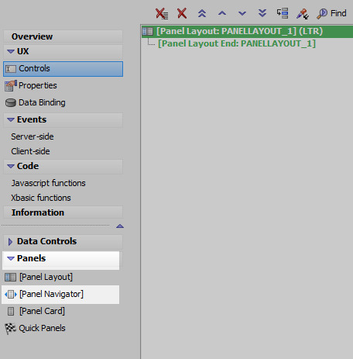Select the Panel Layout End tree item
Screen dimensions: 353x359
[237, 43]
